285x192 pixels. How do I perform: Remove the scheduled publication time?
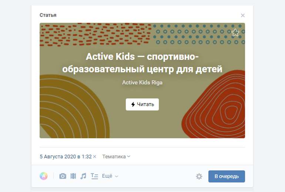click(94, 157)
